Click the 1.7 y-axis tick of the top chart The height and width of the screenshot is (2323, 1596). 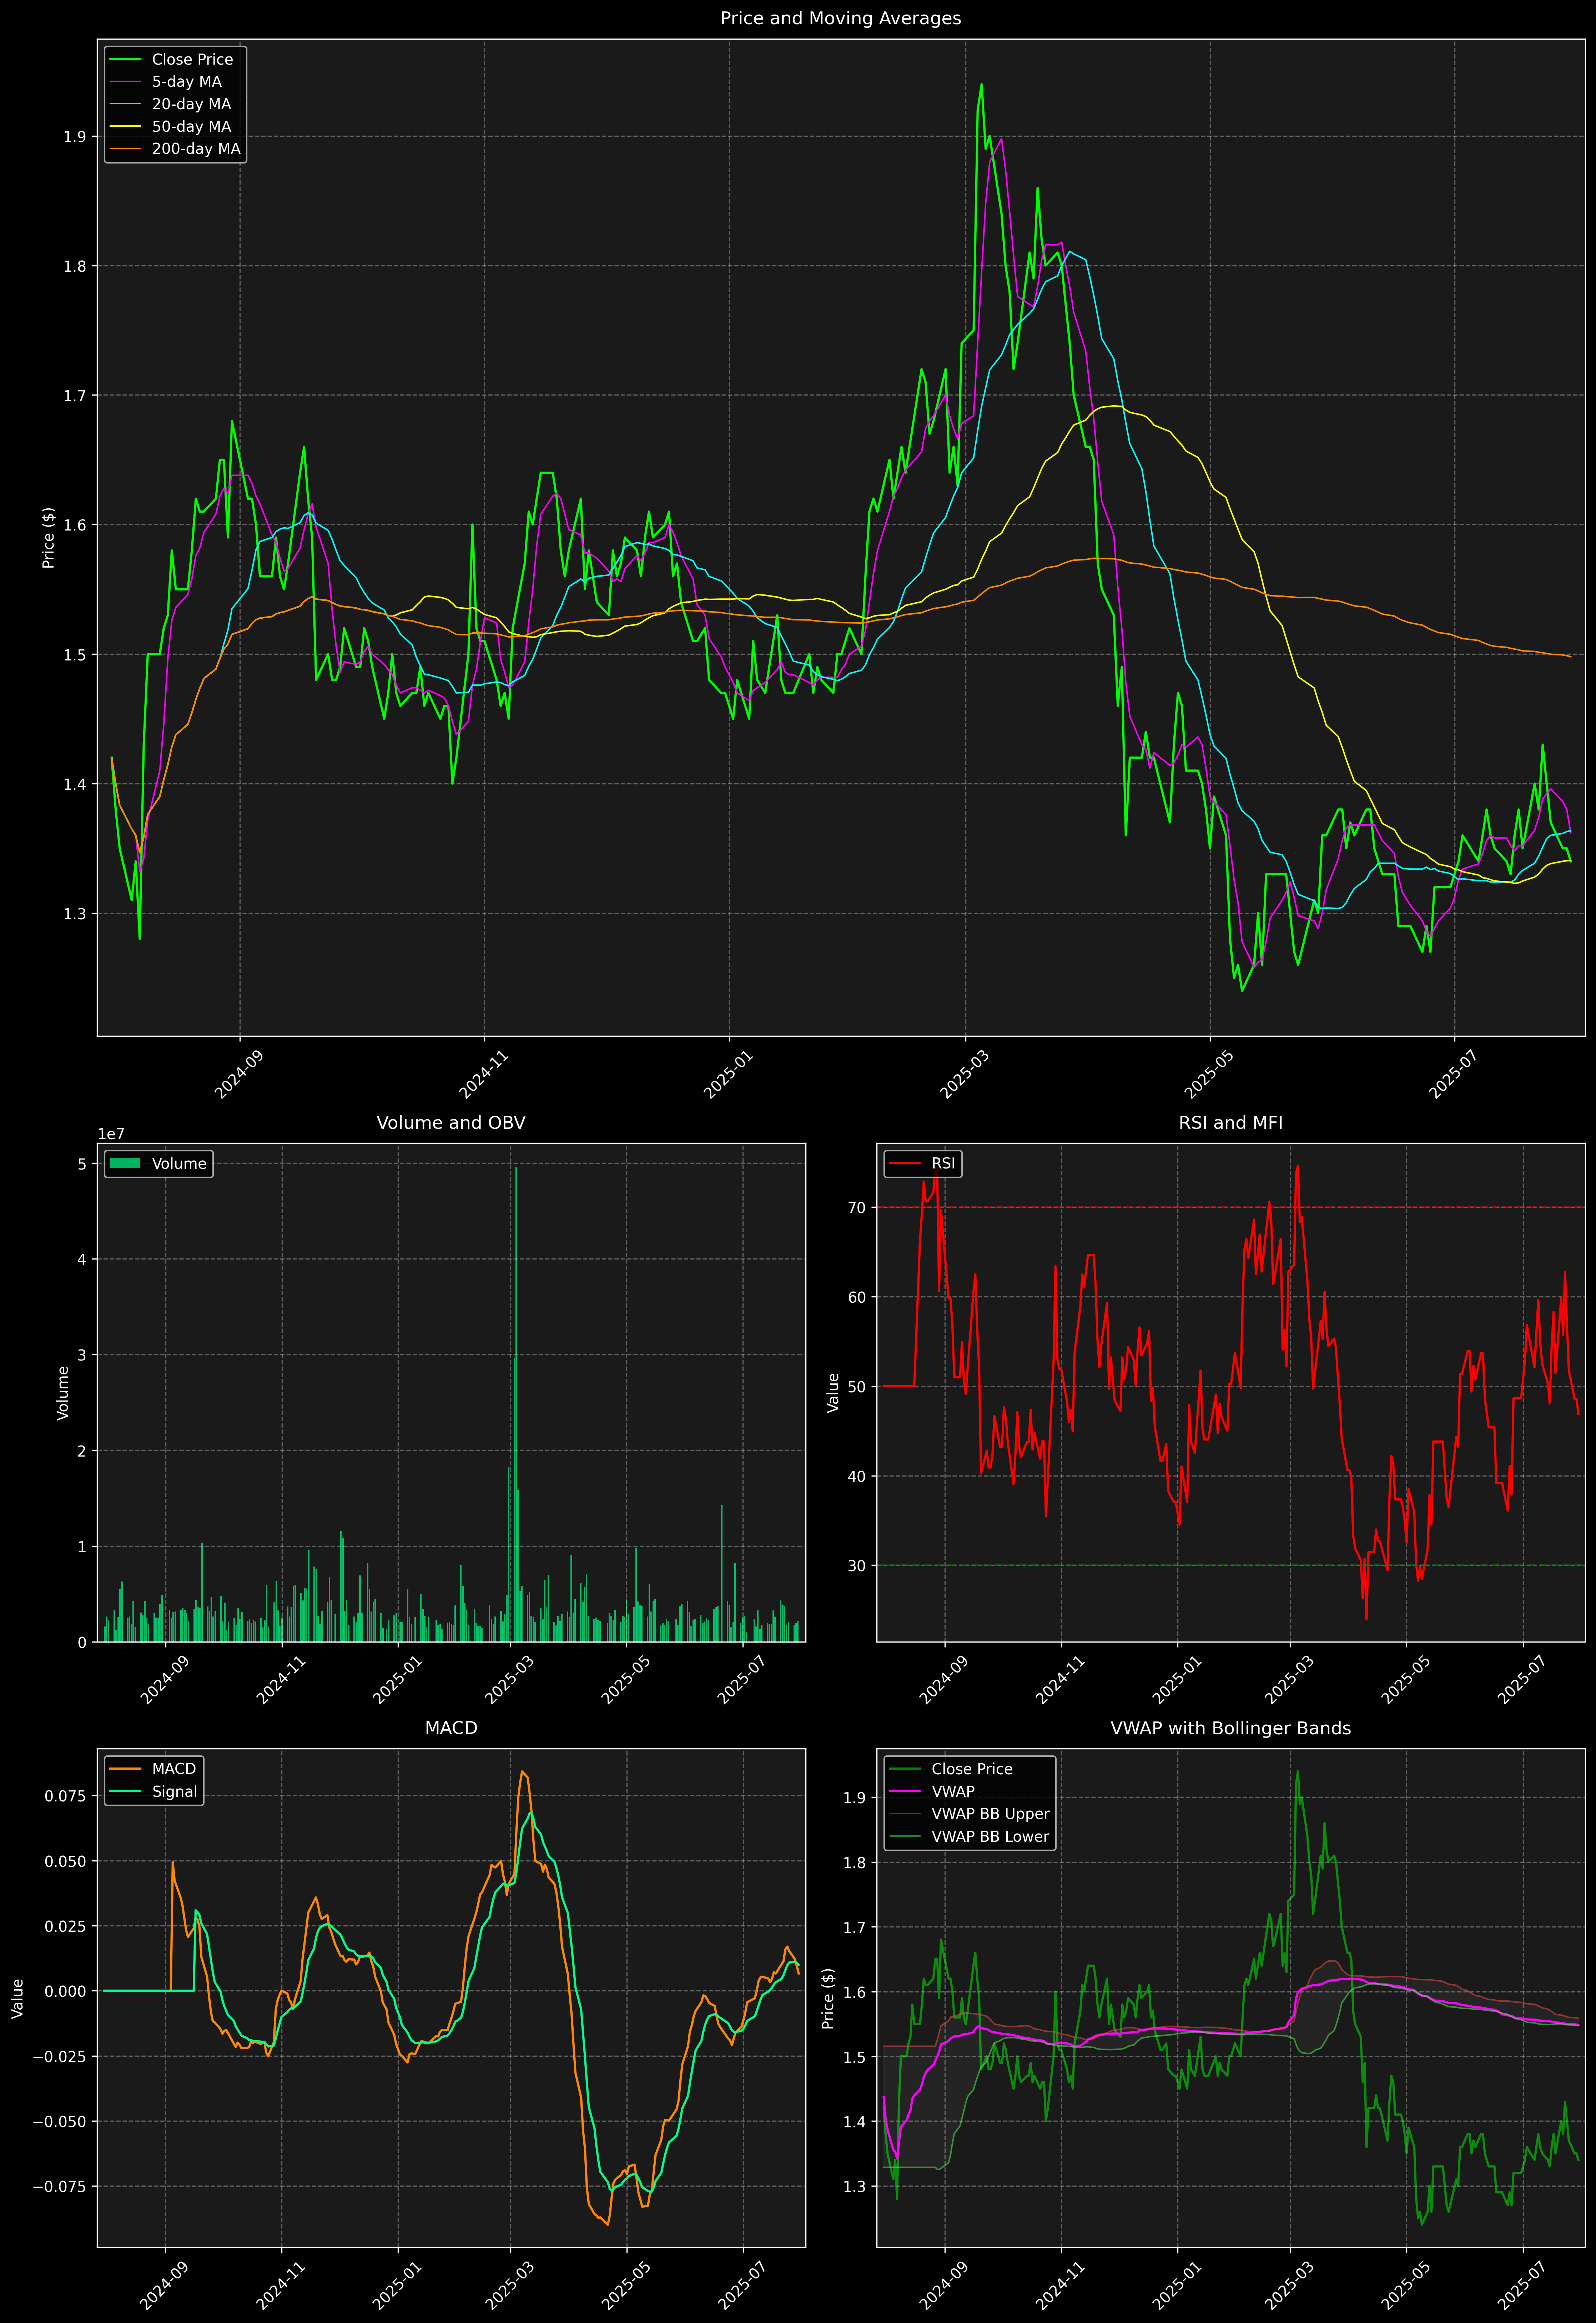[x=75, y=396]
